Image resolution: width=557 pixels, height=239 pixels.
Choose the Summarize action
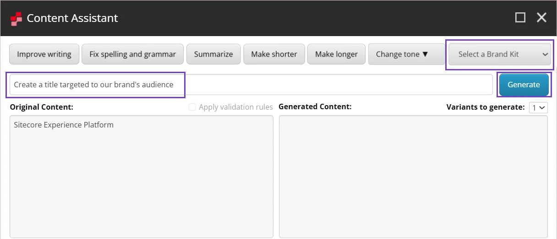pyautogui.click(x=213, y=54)
